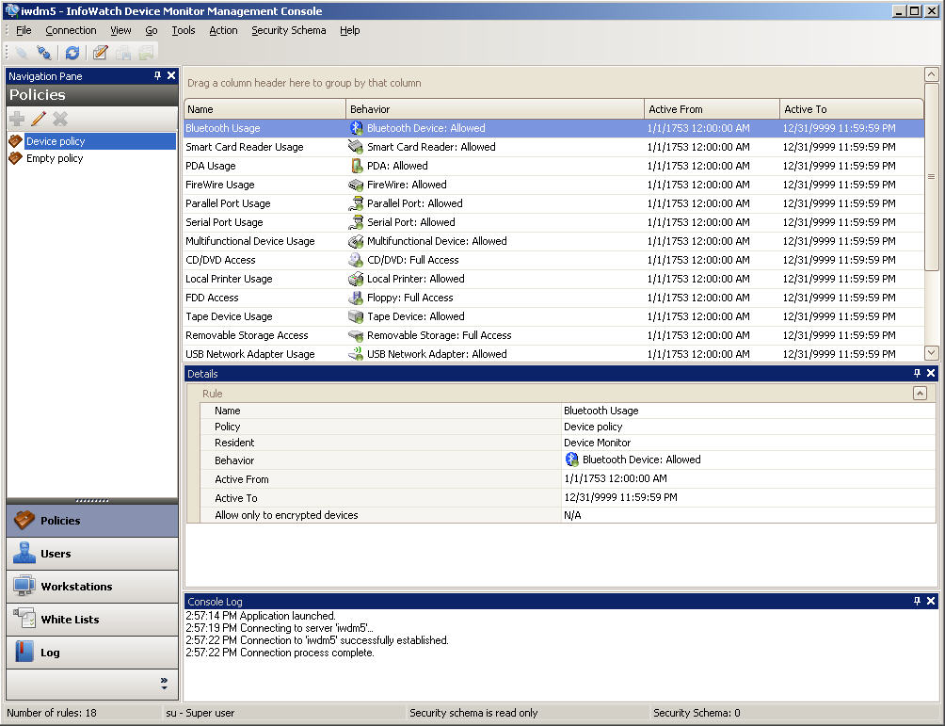Click the Floppy disk behavior icon

(x=356, y=298)
